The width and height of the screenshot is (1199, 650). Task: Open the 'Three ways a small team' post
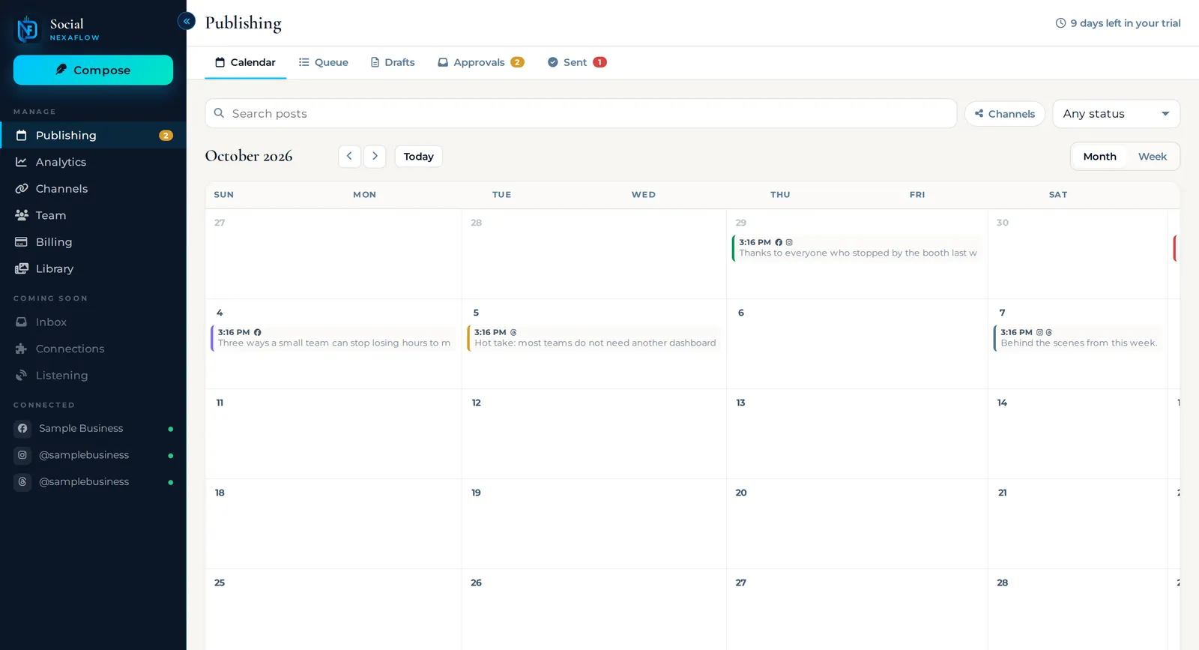[x=333, y=338]
